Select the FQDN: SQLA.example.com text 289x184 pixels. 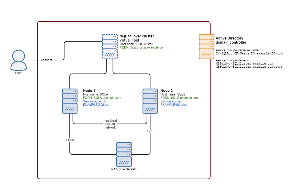coord(102,98)
